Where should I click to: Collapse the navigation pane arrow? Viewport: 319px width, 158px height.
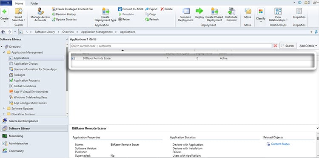(67, 39)
